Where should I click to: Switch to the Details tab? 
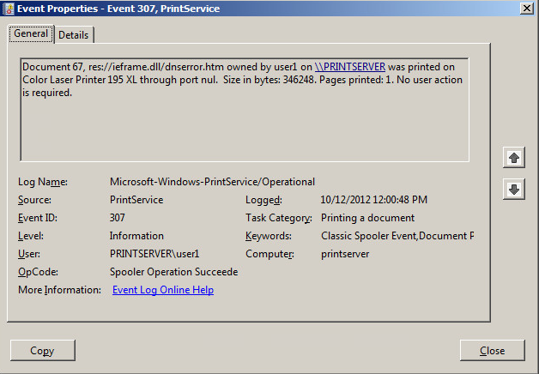[76, 34]
